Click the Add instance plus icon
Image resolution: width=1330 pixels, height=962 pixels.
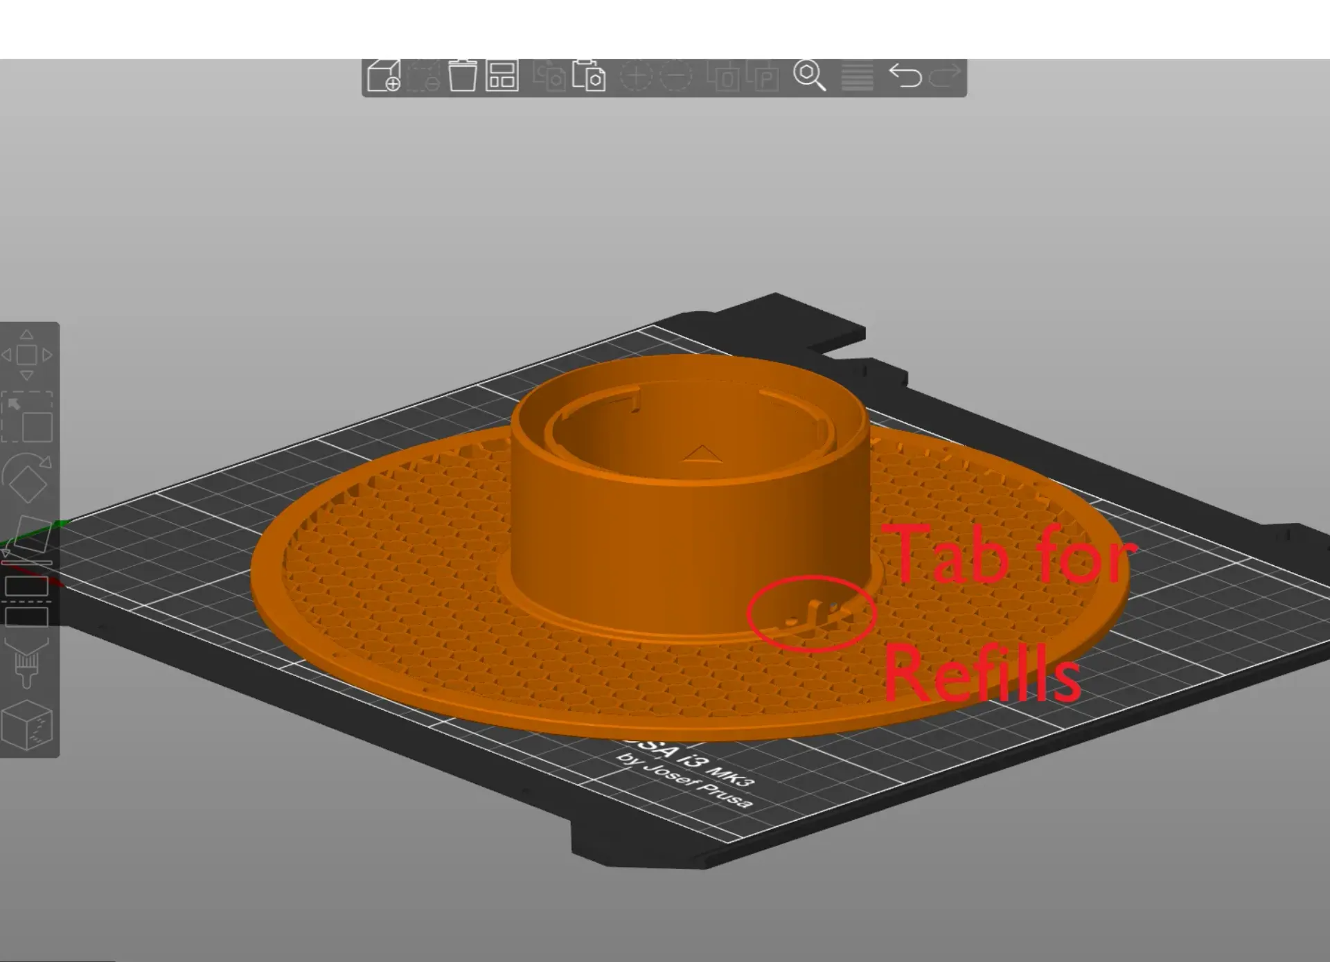(636, 75)
